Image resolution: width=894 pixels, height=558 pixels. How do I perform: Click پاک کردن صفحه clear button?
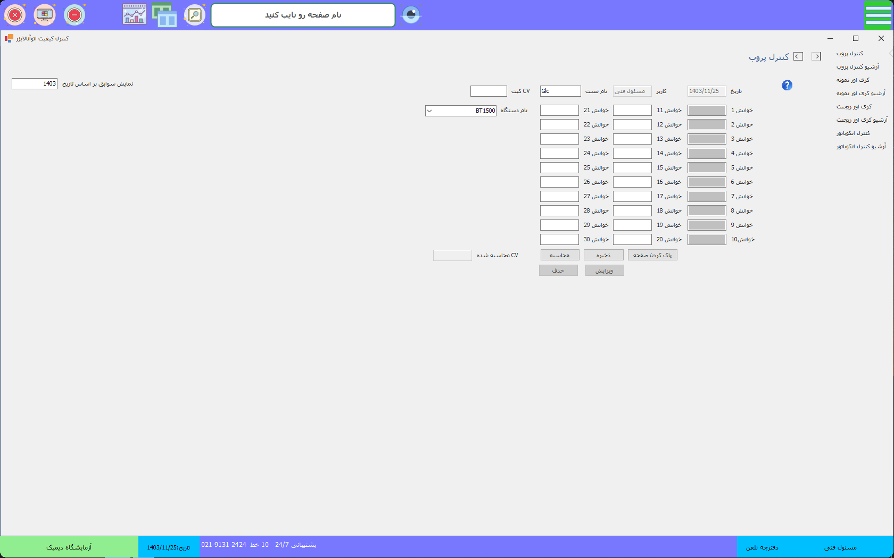tap(652, 256)
